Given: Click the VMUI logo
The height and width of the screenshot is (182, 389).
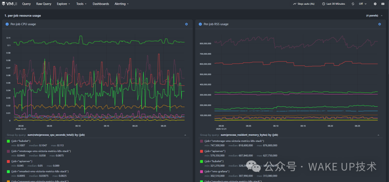Looking at the screenshot, I should click(x=10, y=4).
